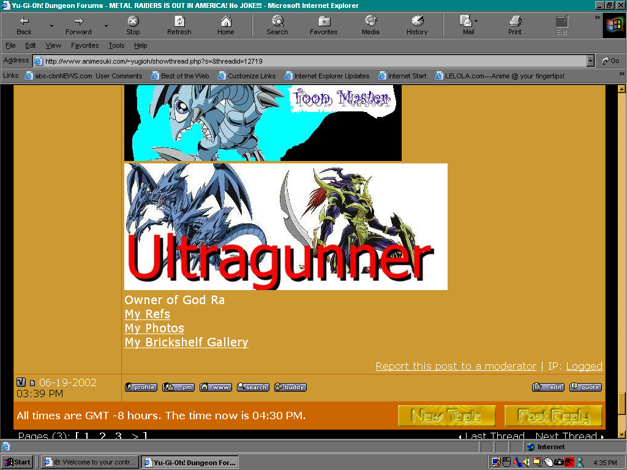Viewport: 627px width, 470px height.
Task: Open Internet Start link
Action: (x=402, y=76)
